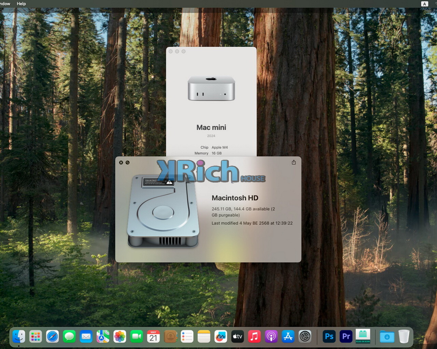Viewport: 437px width, 349px height.
Task: Open App Store in the Dock
Action: click(x=288, y=337)
